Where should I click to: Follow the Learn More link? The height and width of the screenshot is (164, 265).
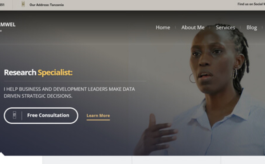tap(98, 116)
